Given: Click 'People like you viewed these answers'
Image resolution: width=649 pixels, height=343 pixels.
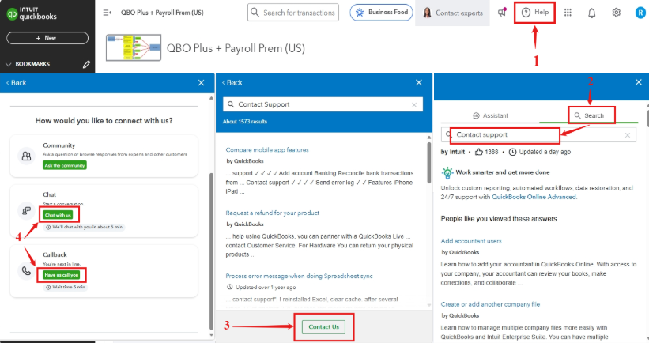Looking at the screenshot, I should (499, 219).
